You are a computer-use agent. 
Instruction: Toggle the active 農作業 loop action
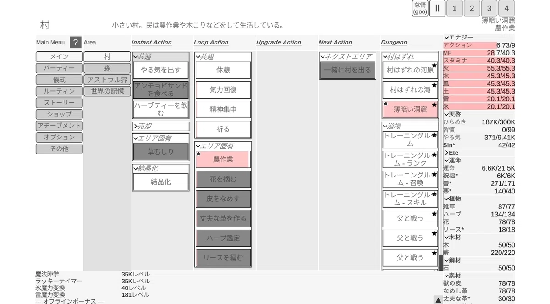(x=223, y=159)
